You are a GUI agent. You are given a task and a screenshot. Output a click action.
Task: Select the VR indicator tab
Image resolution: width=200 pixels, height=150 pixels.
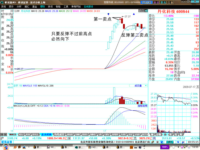pyautogui.click(x=100, y=134)
